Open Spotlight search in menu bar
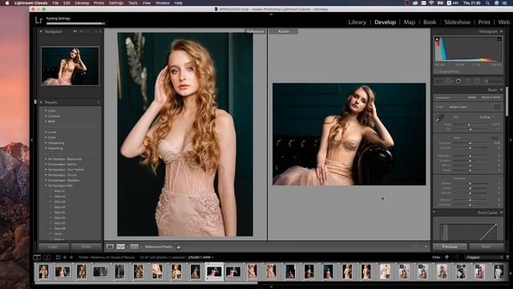Viewport: 513px width, 289px height. (x=487, y=3)
